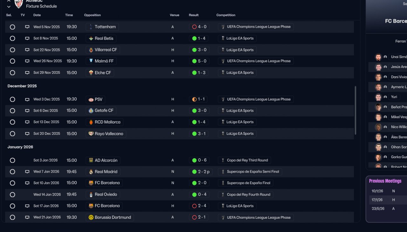Click the TV icon for Tottenham fixture
The height and width of the screenshot is (232, 407).
tap(27, 27)
